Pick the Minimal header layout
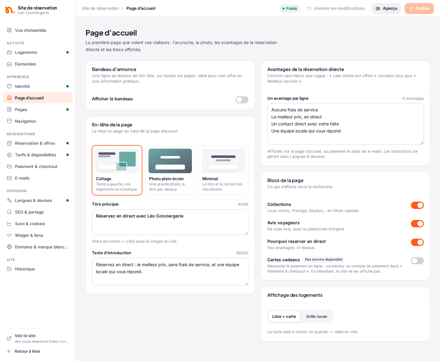This screenshot has height=361, width=440. (x=223, y=170)
